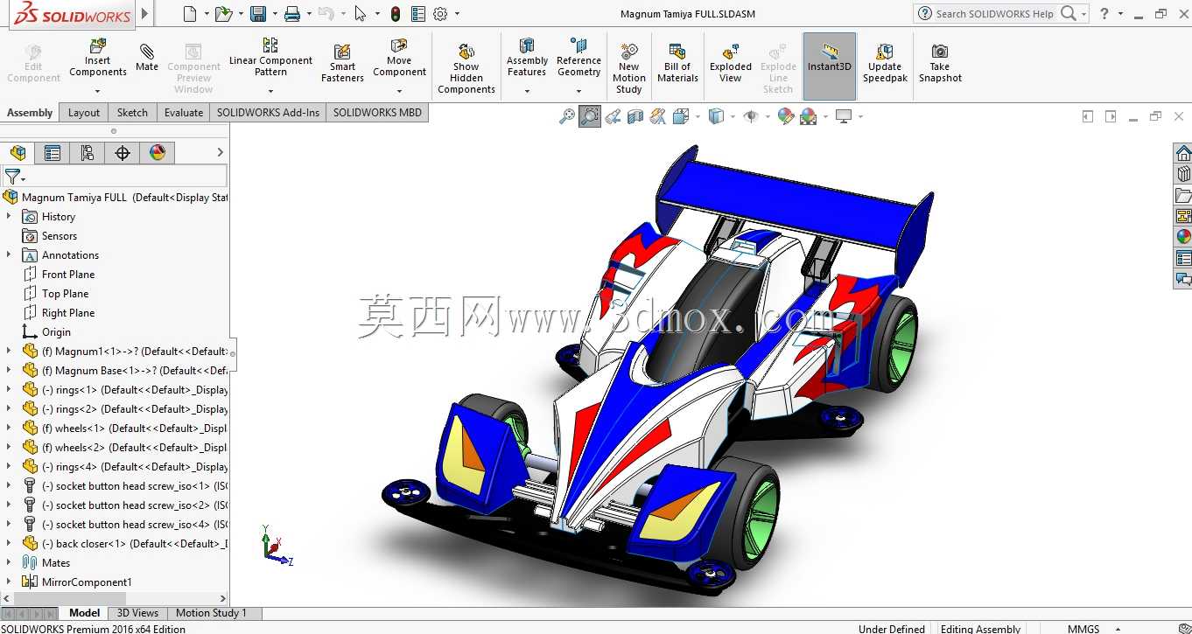
Task: Open the ConfigurationManager tab
Action: point(88,153)
